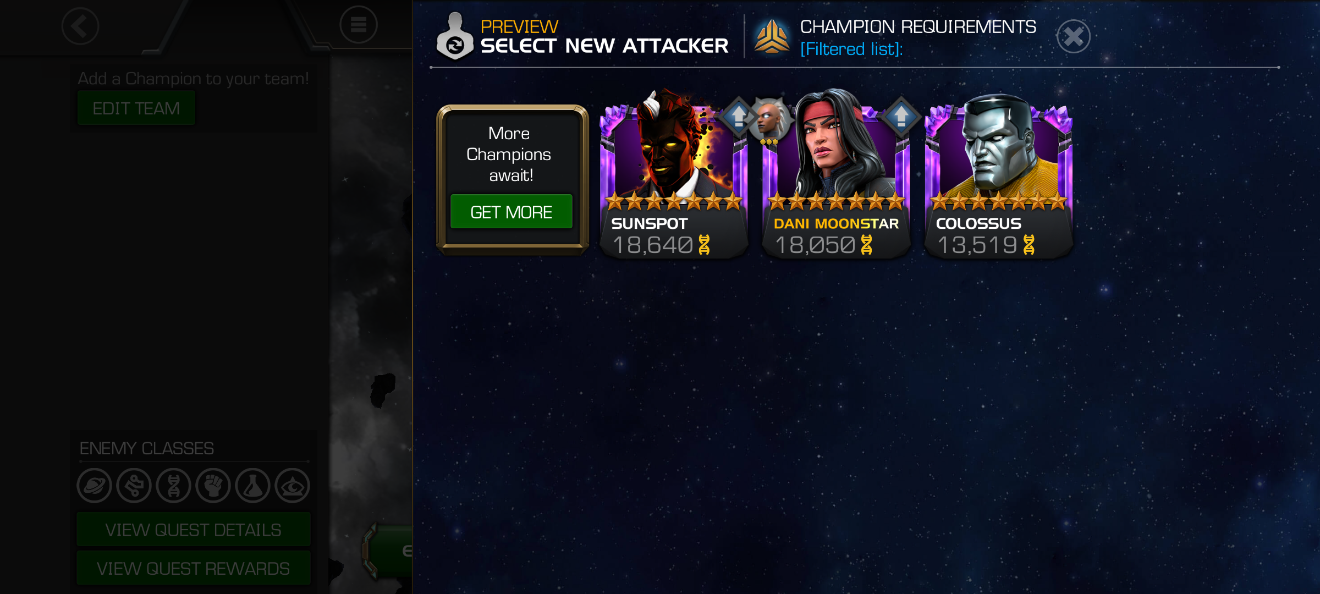Click the GET MORE button

(512, 212)
